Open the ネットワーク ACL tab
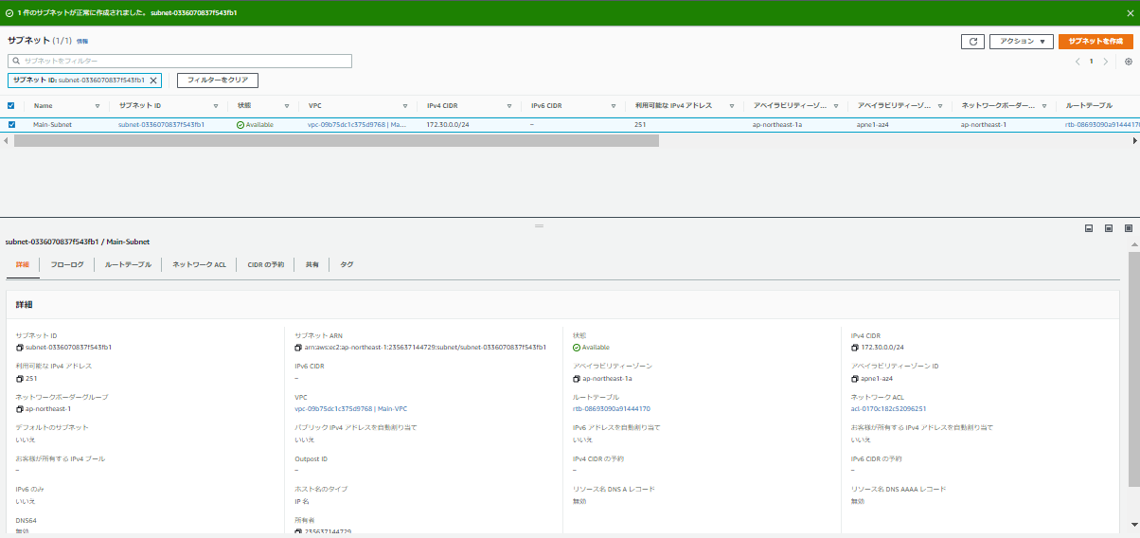This screenshot has height=538, width=1140. (x=199, y=265)
